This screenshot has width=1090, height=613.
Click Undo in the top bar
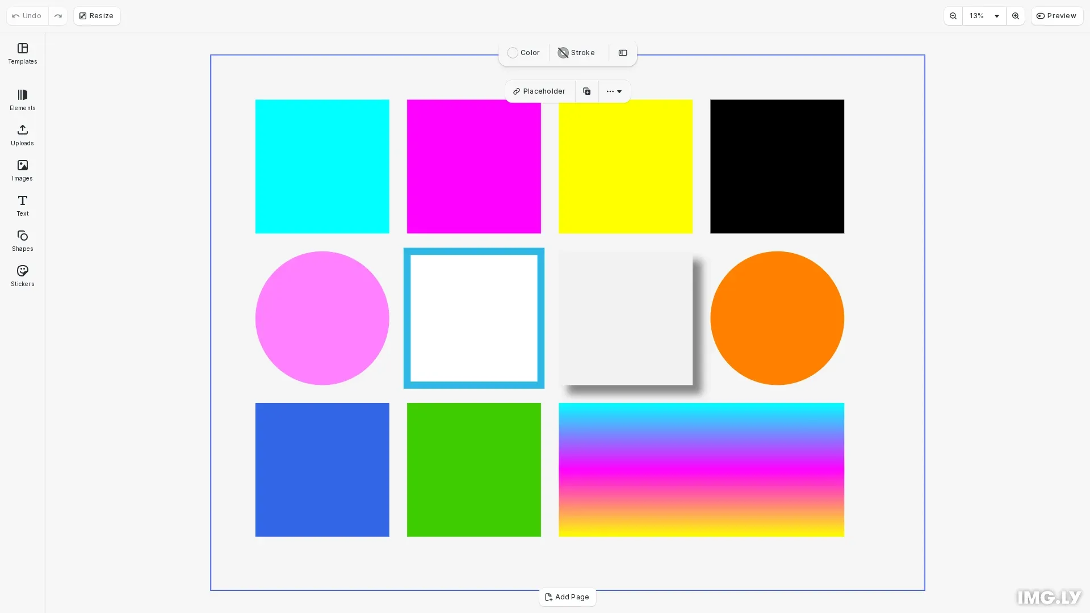point(26,15)
